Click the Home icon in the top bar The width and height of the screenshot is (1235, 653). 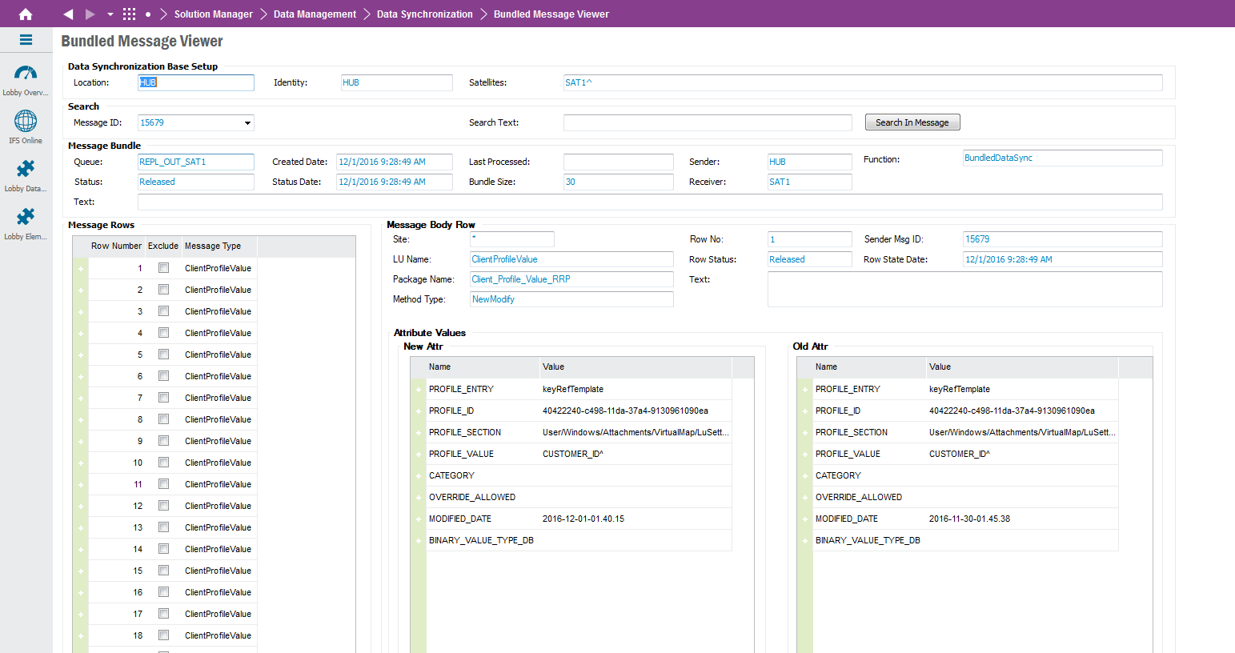[26, 14]
